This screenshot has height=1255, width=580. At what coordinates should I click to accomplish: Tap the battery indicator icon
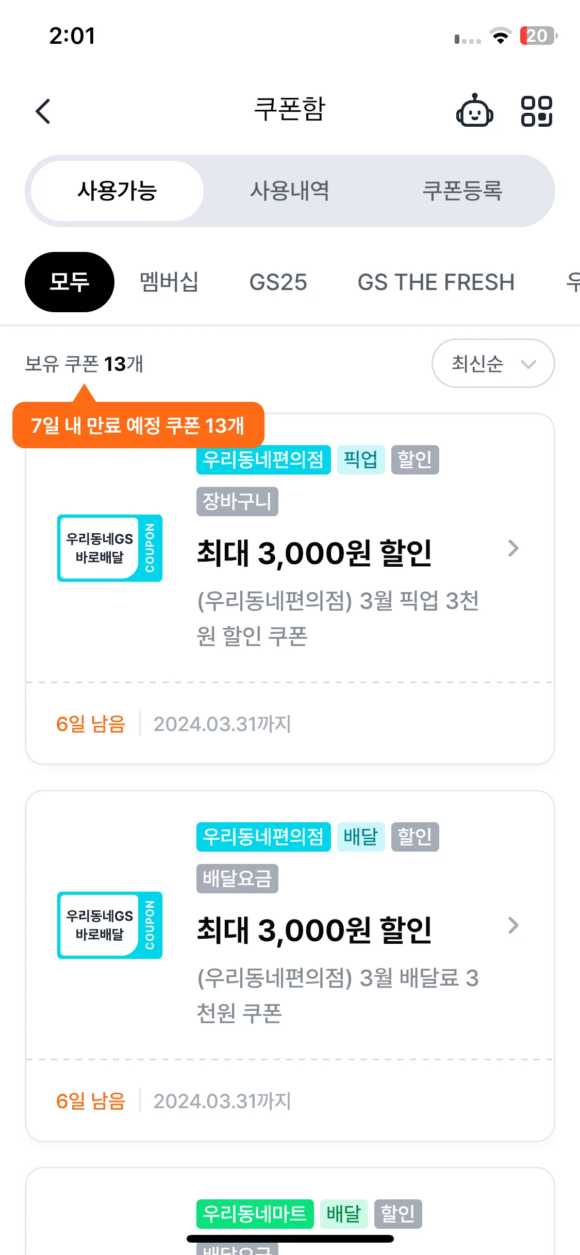[x=538, y=36]
